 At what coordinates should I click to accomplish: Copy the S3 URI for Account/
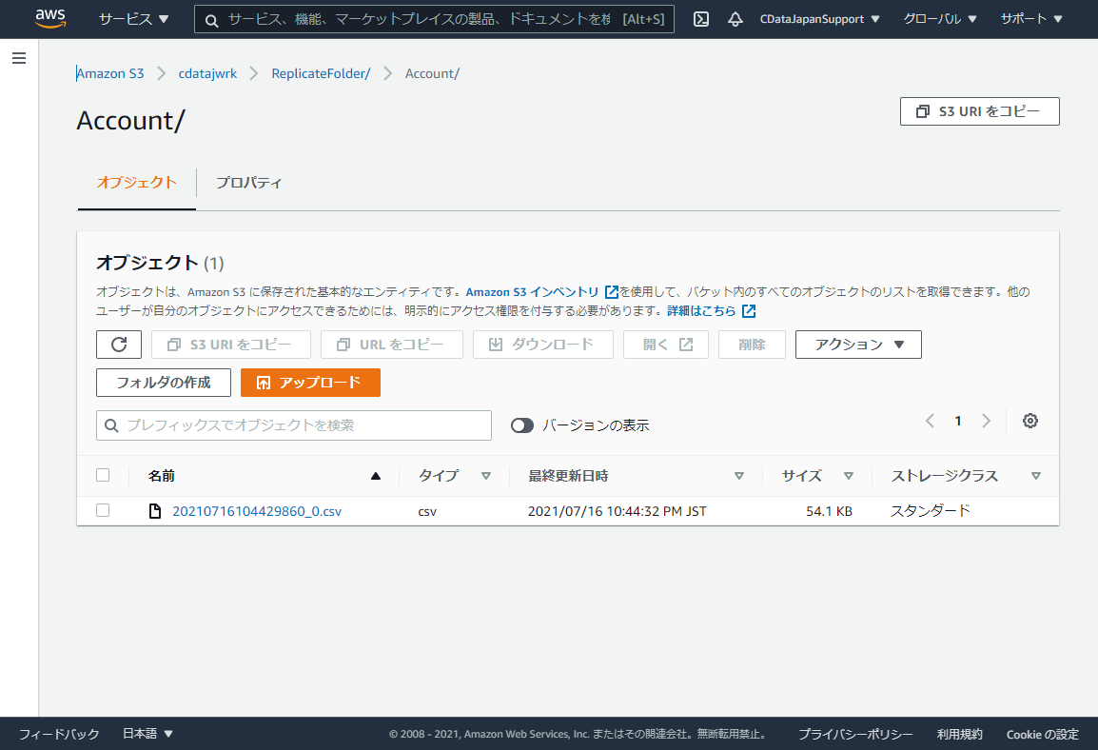979,110
